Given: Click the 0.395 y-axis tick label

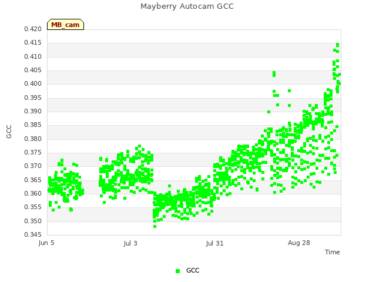Looking at the screenshot, I should click(x=33, y=98).
